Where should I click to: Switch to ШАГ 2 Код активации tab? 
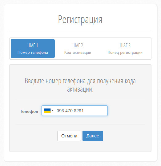78,49
